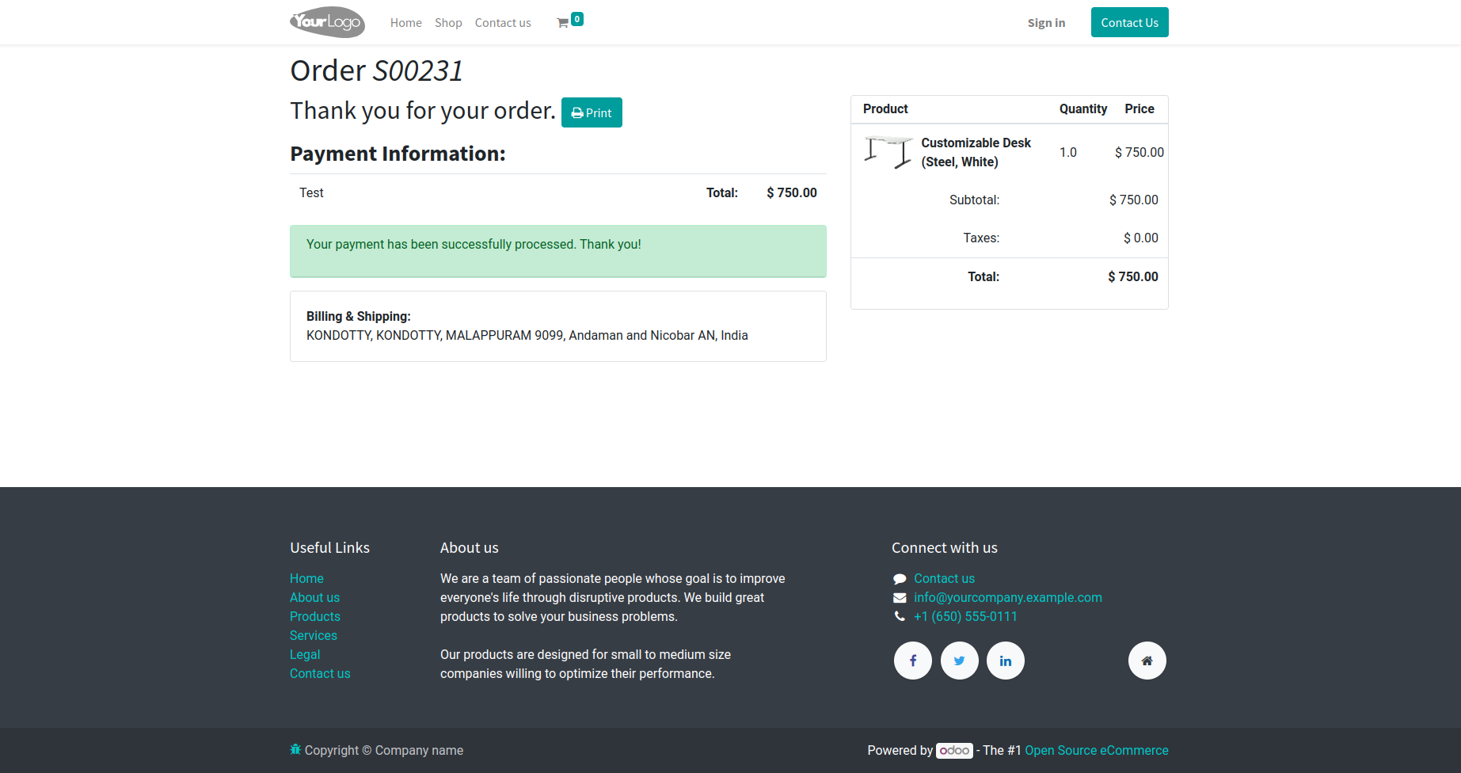
Task: Click the +1 (650) 555-0111 phone link
Action: point(965,616)
